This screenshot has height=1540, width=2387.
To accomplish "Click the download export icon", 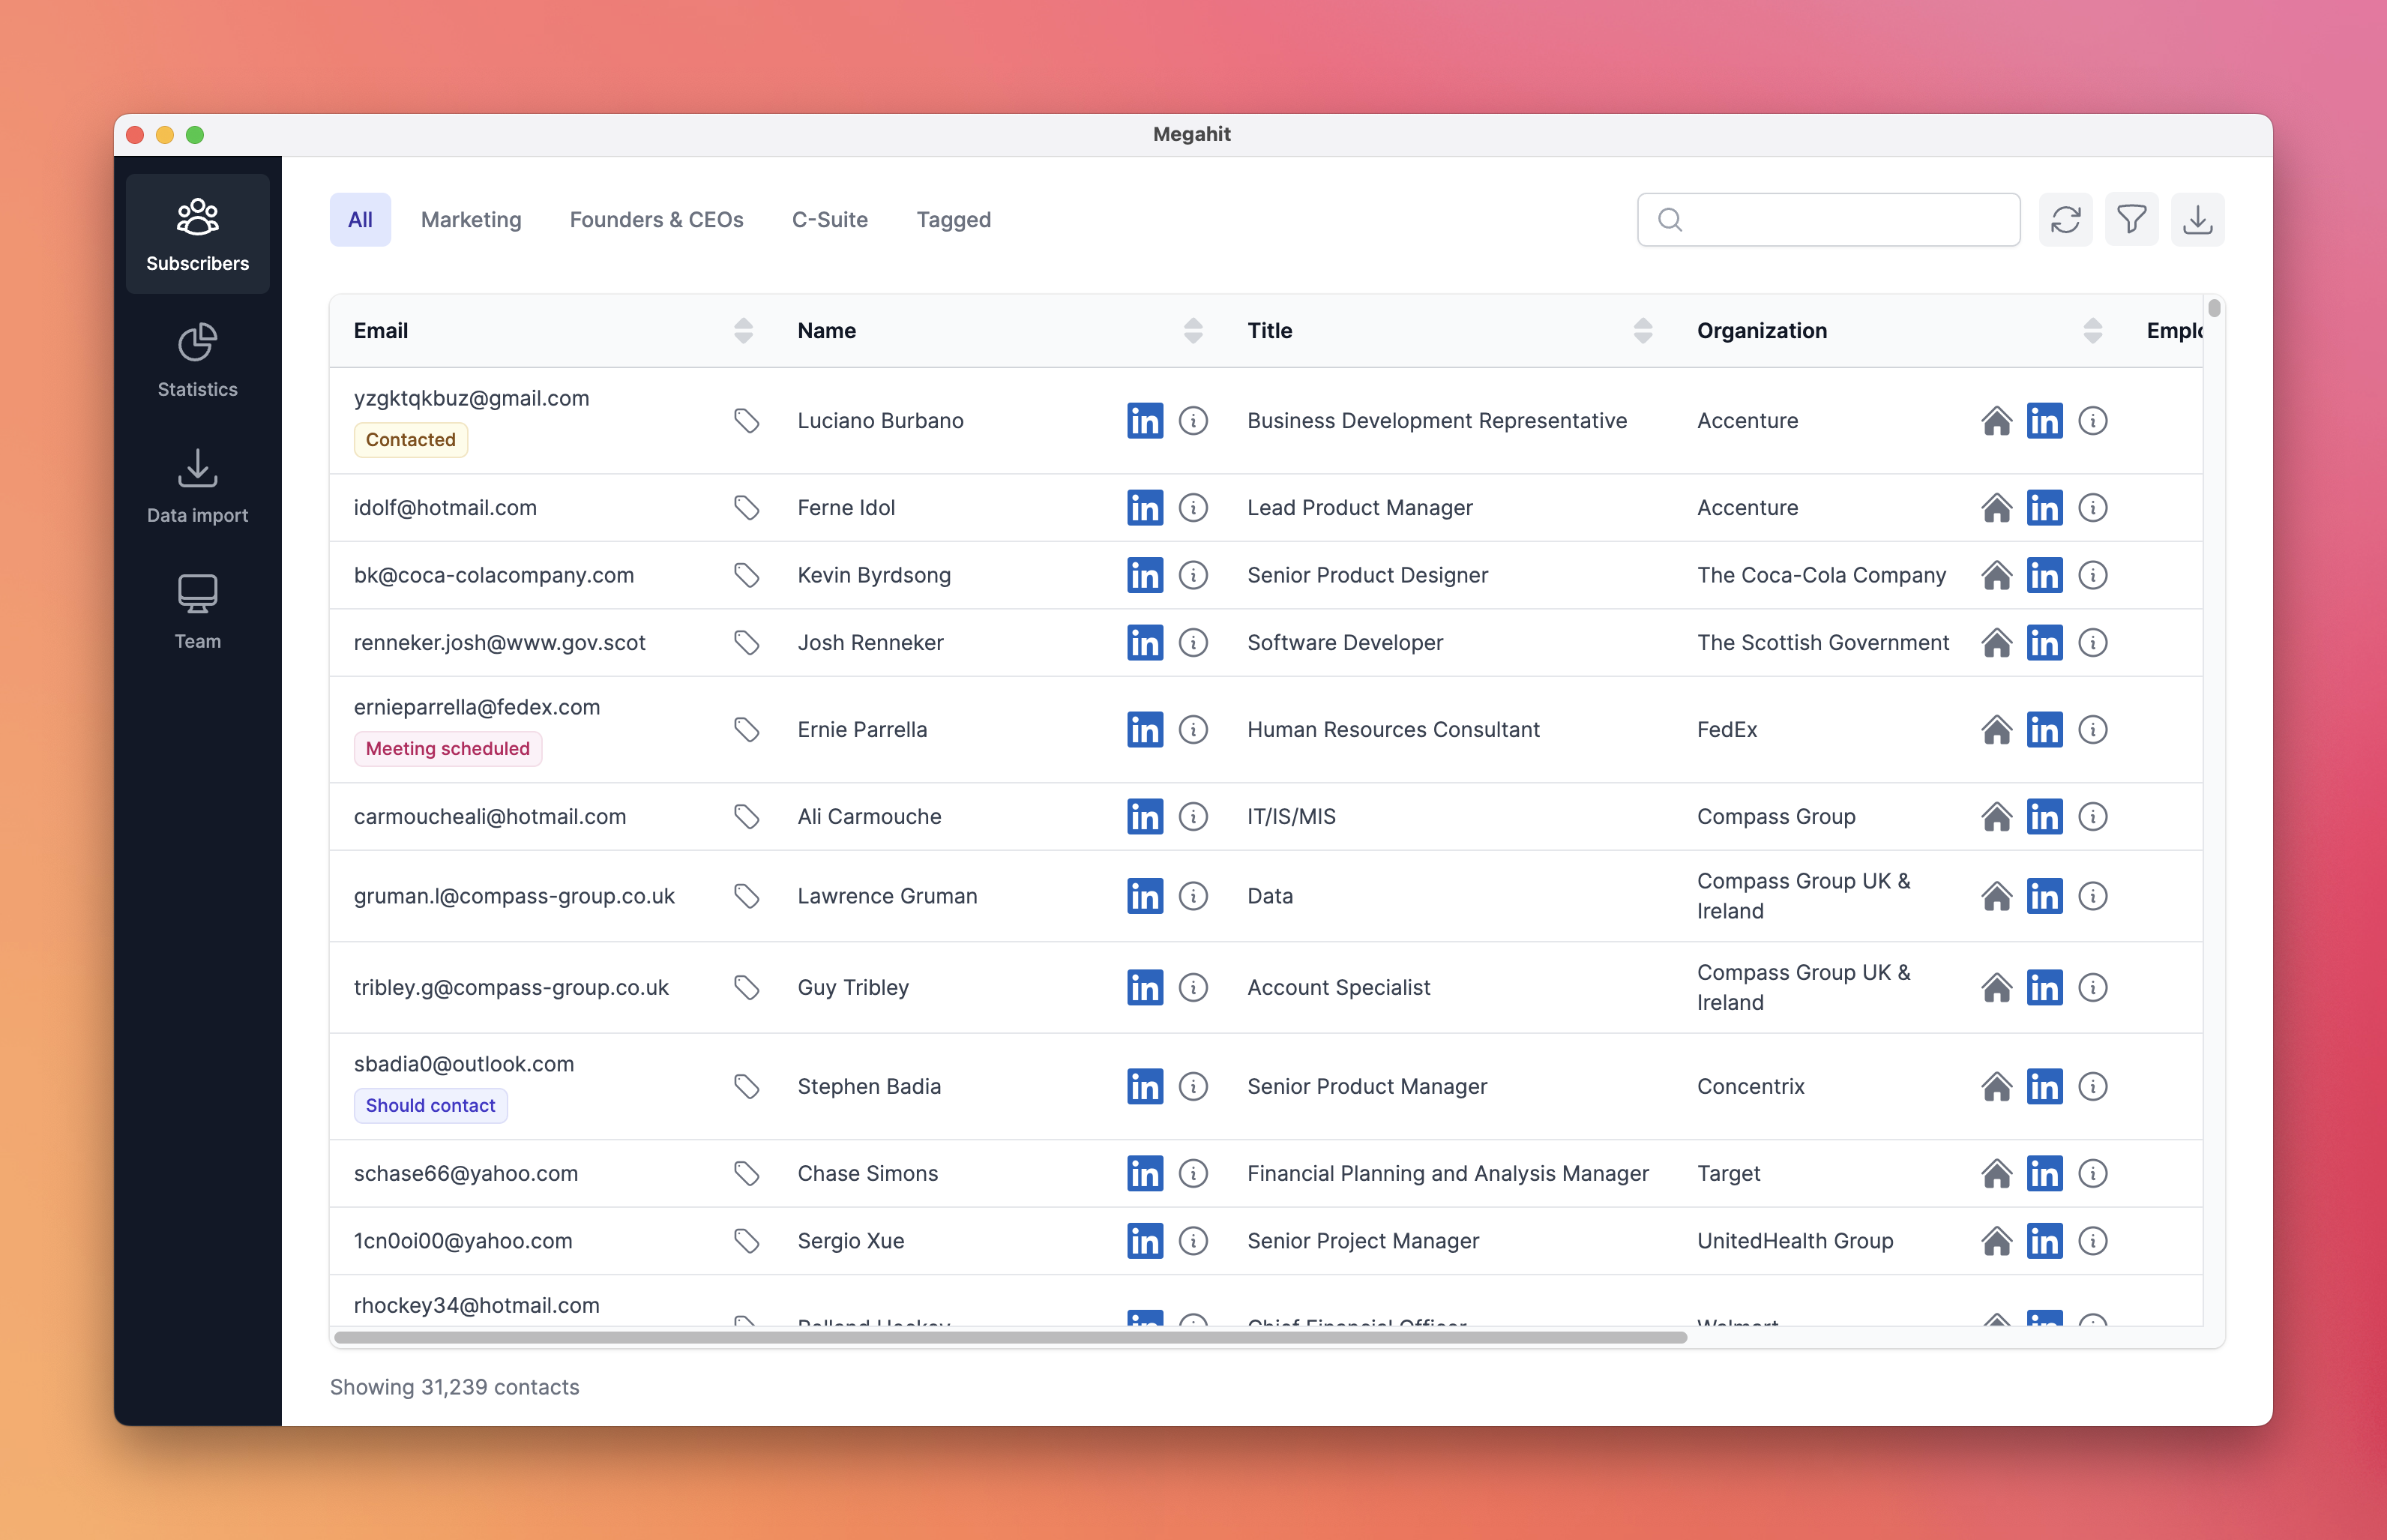I will [x=2197, y=219].
